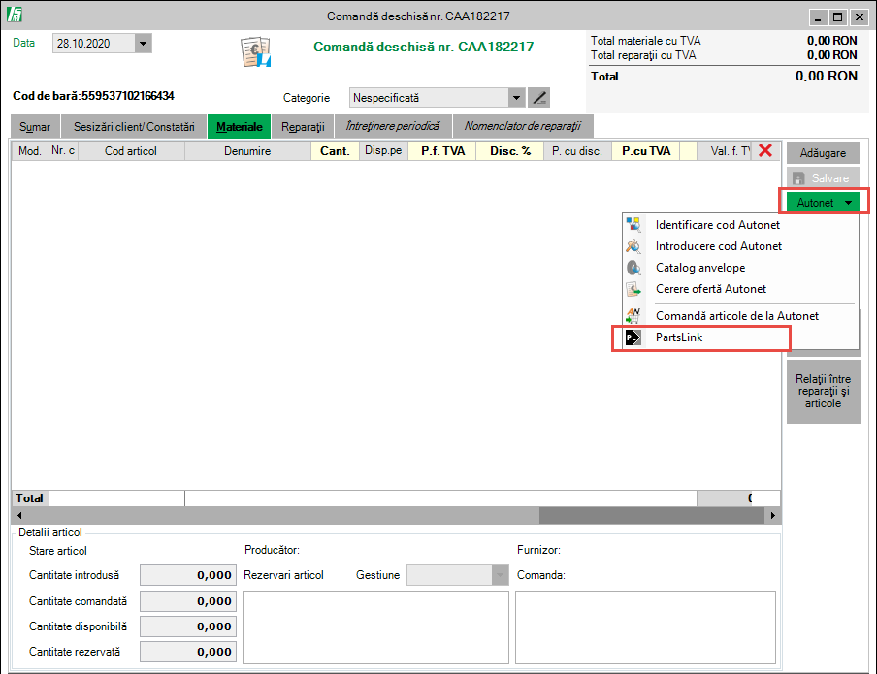Switch to the Reparații tab
Image resolution: width=877 pixels, height=674 pixels.
(303, 127)
